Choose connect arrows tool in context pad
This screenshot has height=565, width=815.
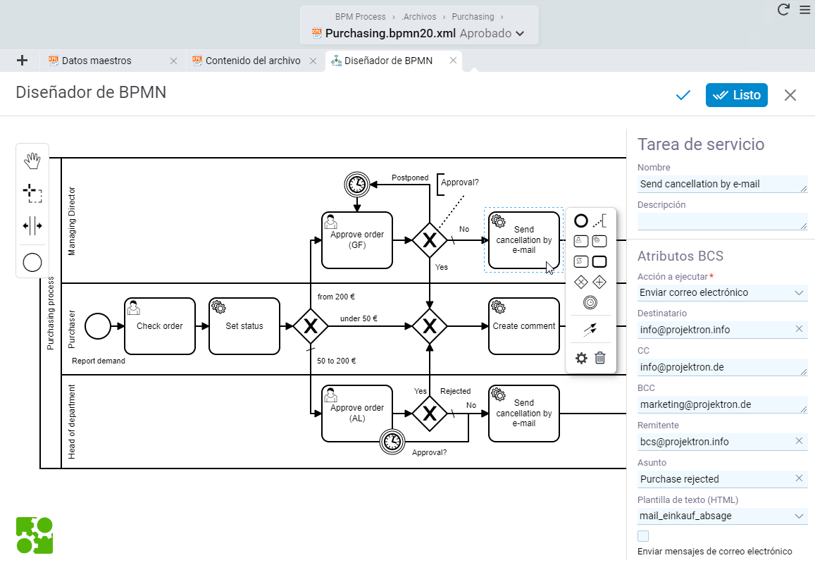pos(590,329)
